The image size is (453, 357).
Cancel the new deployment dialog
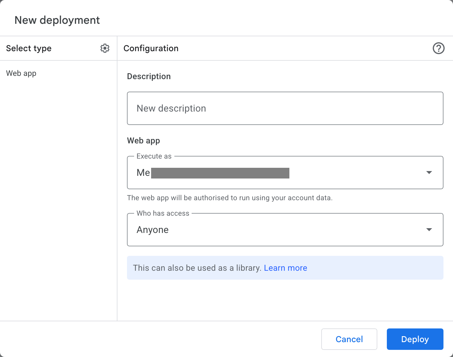pos(349,339)
